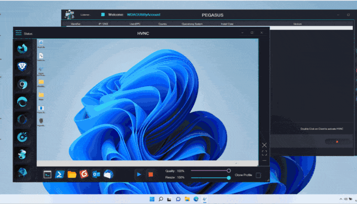The height and width of the screenshot is (204, 357).
Task: Show hidden system tray icons chevron
Action: [x=341, y=199]
